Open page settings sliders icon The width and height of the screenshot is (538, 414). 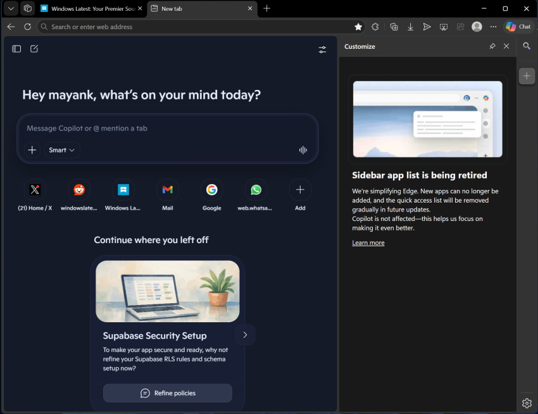pyautogui.click(x=322, y=50)
